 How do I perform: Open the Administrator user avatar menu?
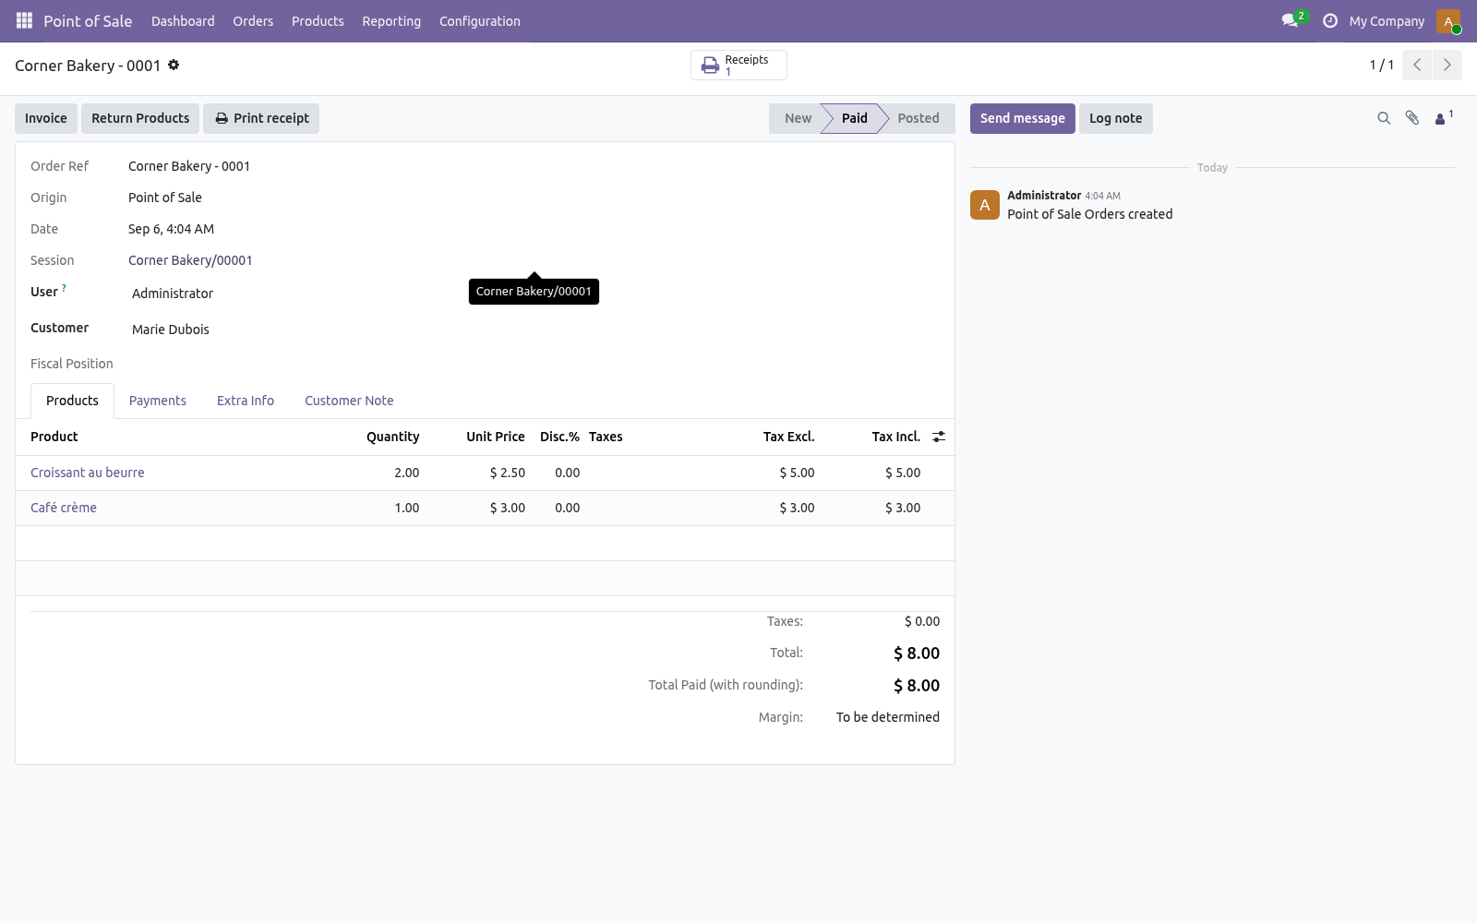1448,20
